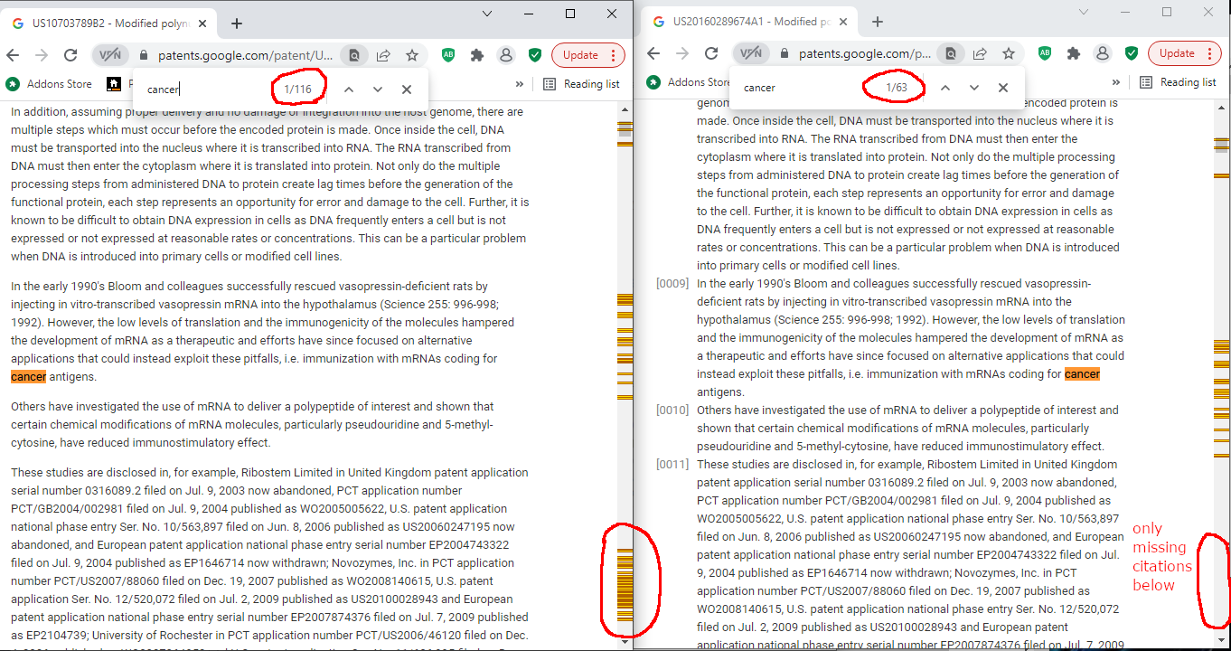Show hidden bookmarks chevron in left window
The width and height of the screenshot is (1231, 651).
pyautogui.click(x=520, y=84)
